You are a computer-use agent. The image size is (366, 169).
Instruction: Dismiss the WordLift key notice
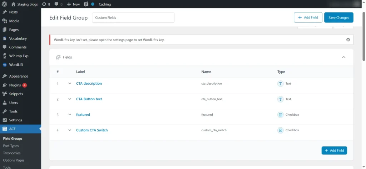click(348, 40)
